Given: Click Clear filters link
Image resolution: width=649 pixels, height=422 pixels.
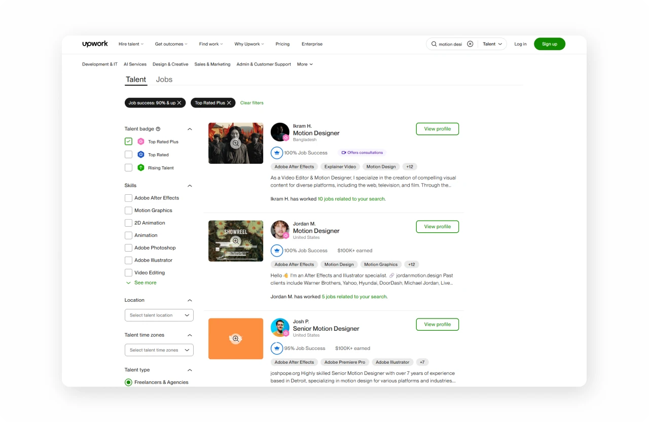Looking at the screenshot, I should click(x=252, y=103).
